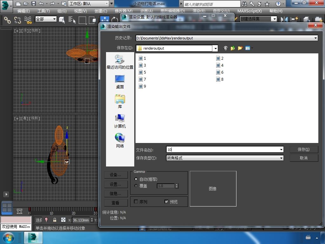This screenshot has height=244, width=325.
Task: Expand the History path dropdown
Action: tap(315, 38)
